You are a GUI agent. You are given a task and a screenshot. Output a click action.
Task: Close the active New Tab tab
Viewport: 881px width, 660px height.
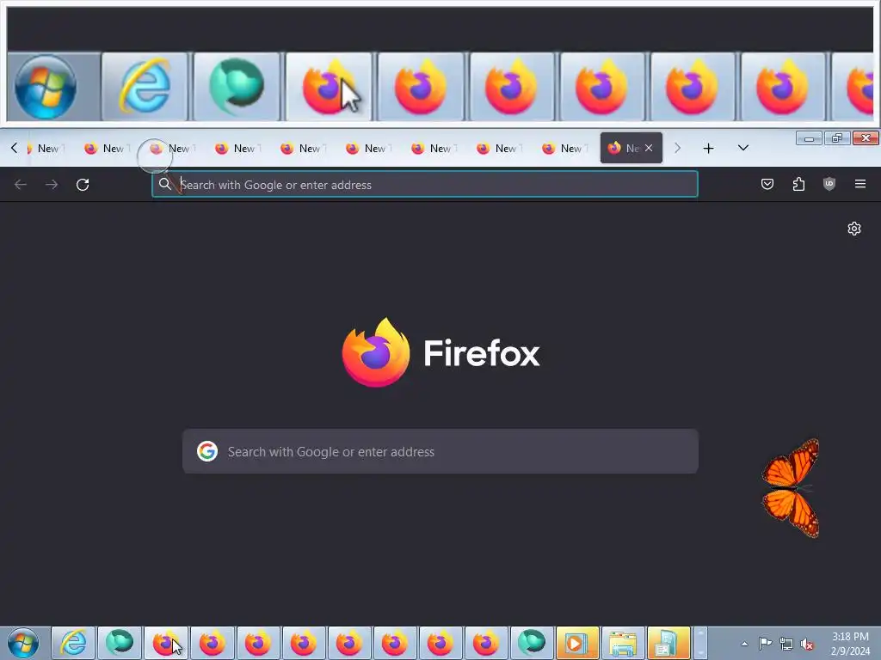649,148
